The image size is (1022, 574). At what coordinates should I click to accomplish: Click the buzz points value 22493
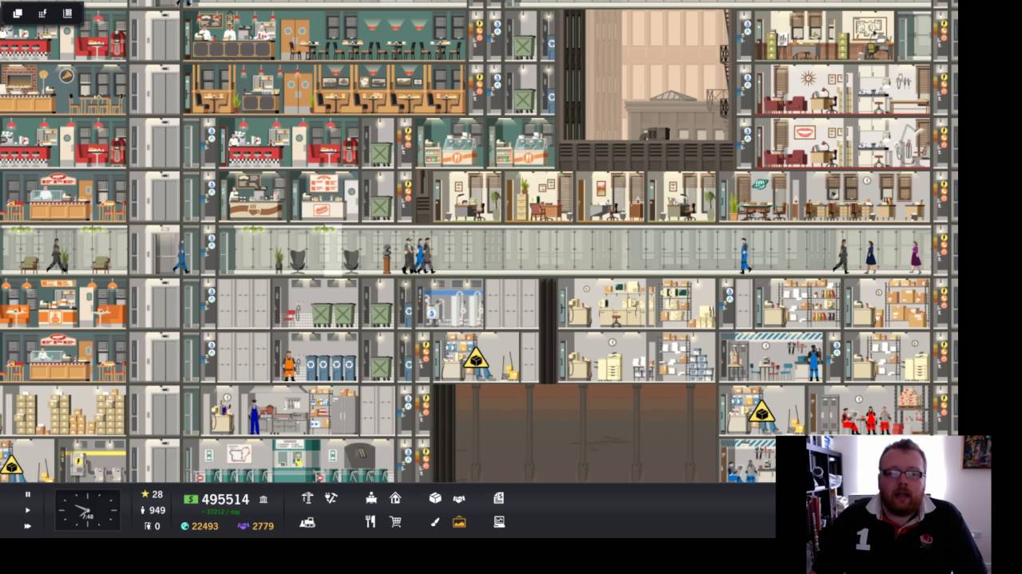(200, 526)
